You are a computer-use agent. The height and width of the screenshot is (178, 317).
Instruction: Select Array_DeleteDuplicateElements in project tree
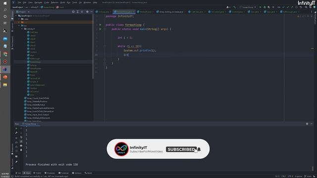click(x=41, y=108)
